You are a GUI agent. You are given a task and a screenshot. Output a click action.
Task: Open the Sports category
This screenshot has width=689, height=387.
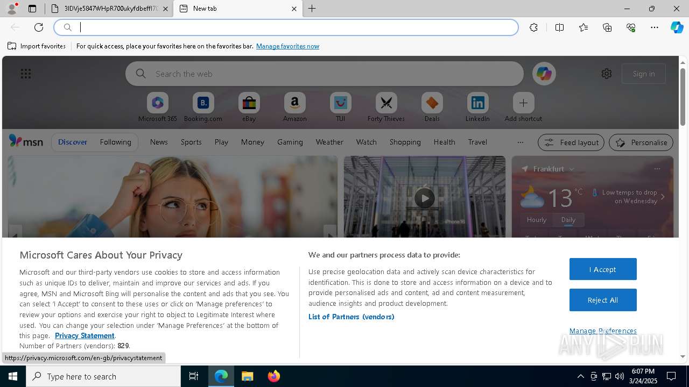coord(191,142)
